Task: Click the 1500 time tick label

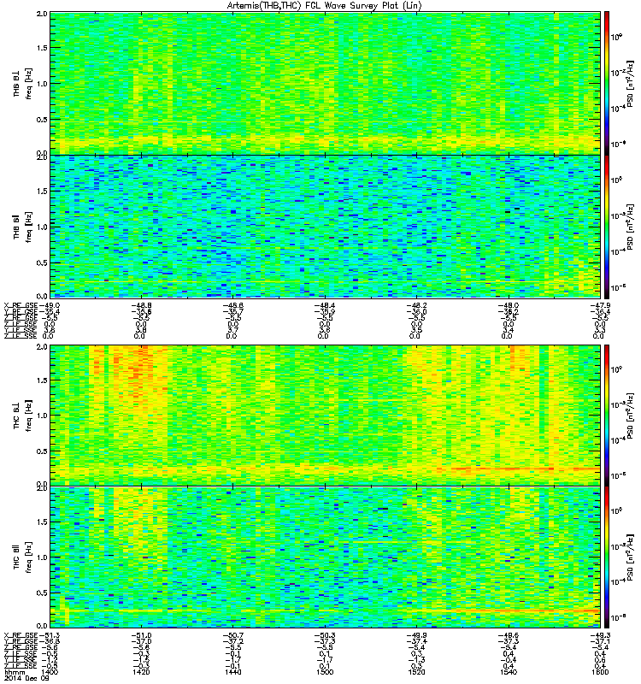Action: [x=325, y=672]
